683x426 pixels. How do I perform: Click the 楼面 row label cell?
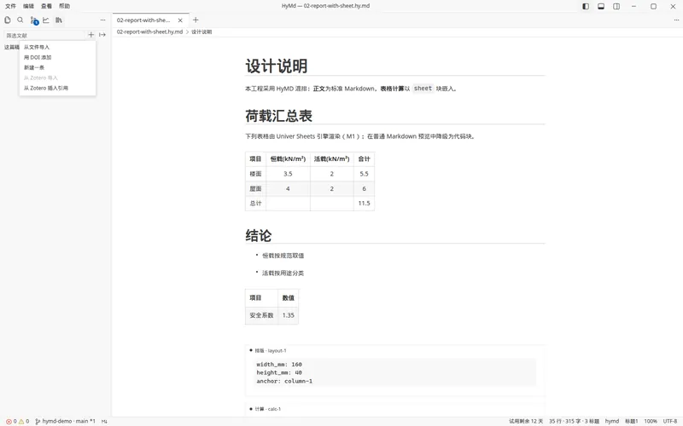click(x=255, y=174)
